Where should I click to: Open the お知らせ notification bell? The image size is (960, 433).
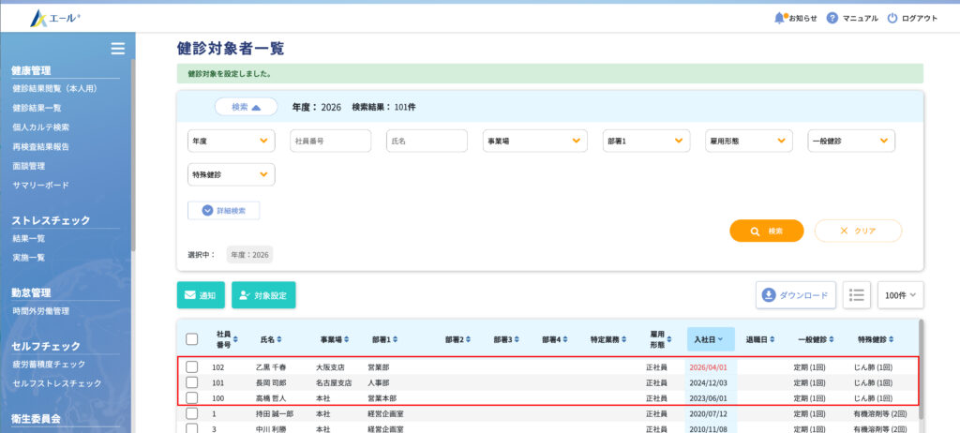pos(780,18)
